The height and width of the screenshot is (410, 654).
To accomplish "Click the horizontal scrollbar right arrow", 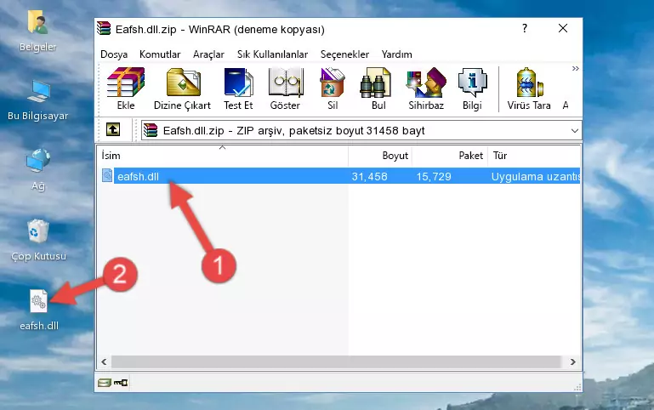I will point(572,362).
